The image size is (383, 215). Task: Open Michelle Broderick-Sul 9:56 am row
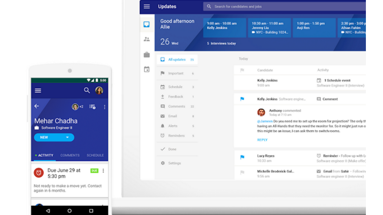point(300,174)
